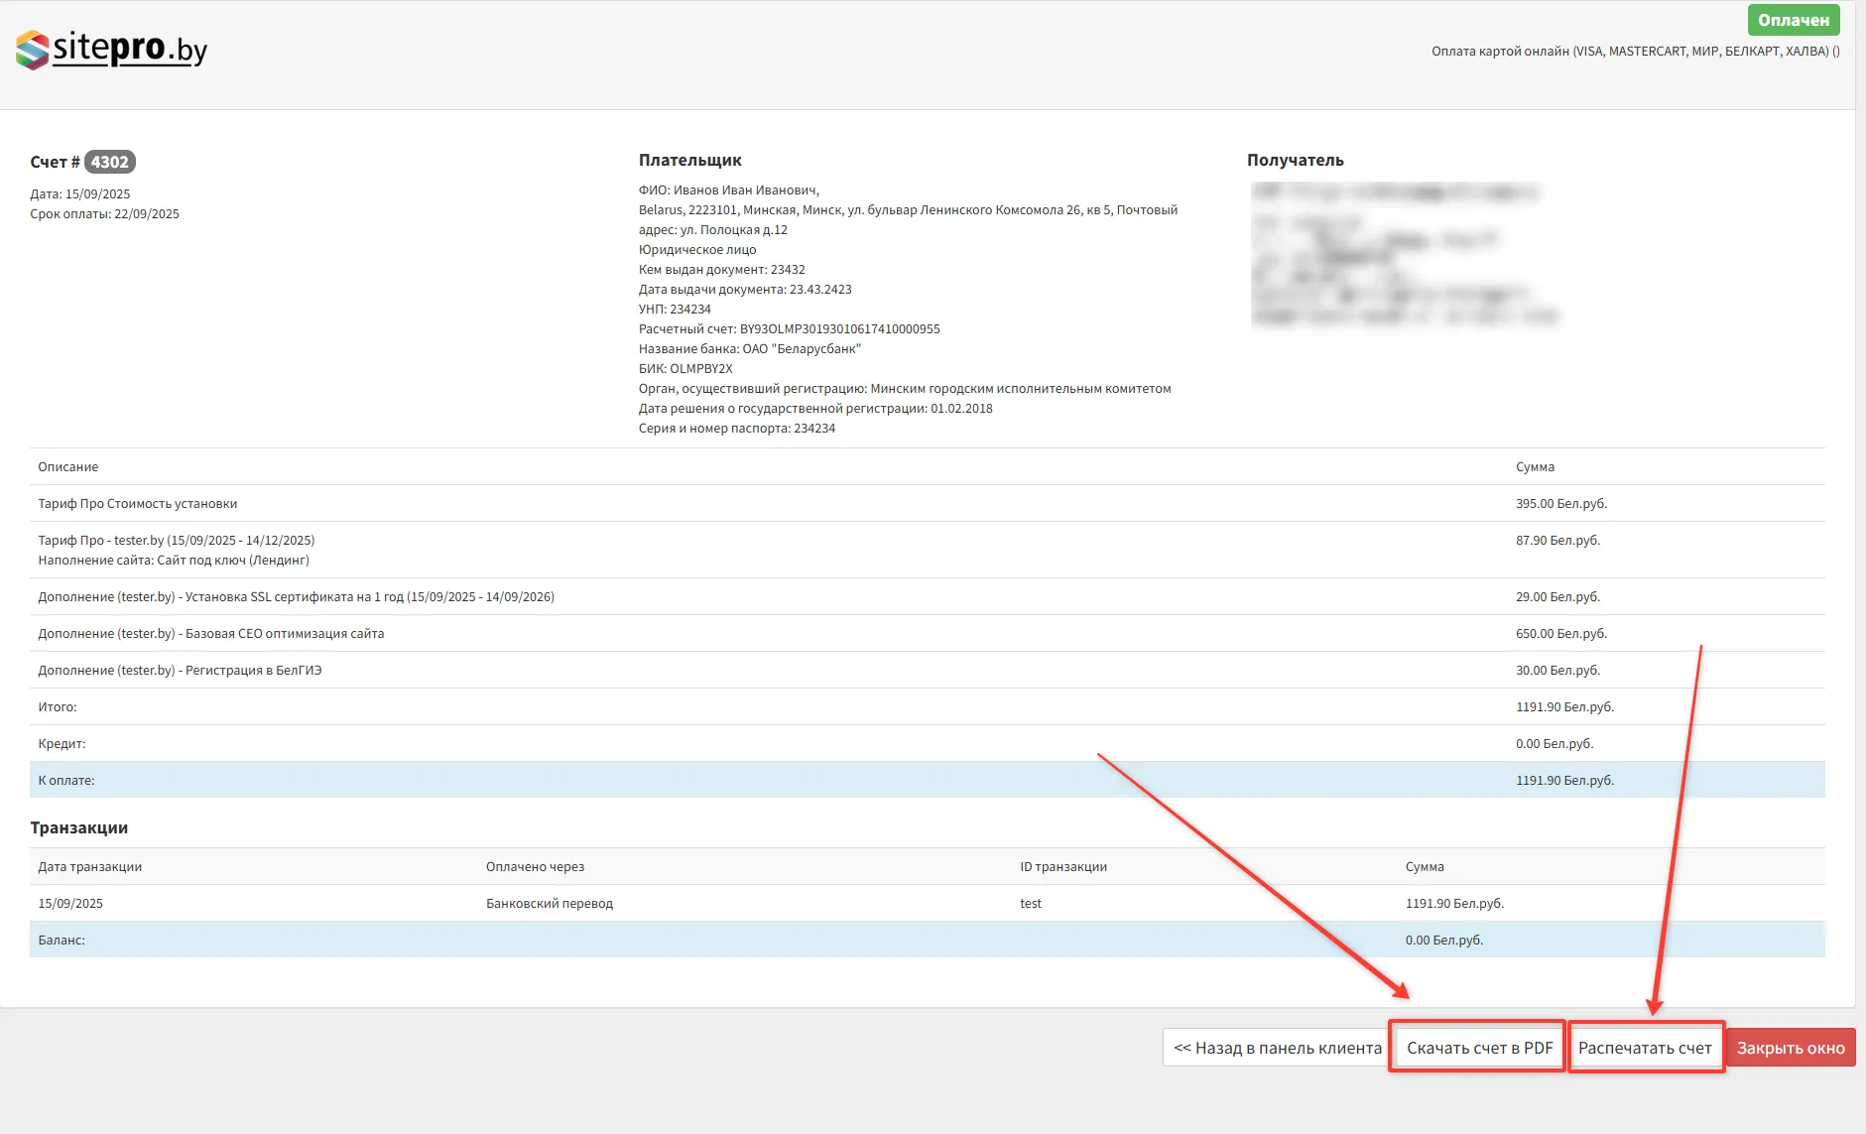Click the Баланс row in transactions
The height and width of the screenshot is (1134, 1866).
62,941
